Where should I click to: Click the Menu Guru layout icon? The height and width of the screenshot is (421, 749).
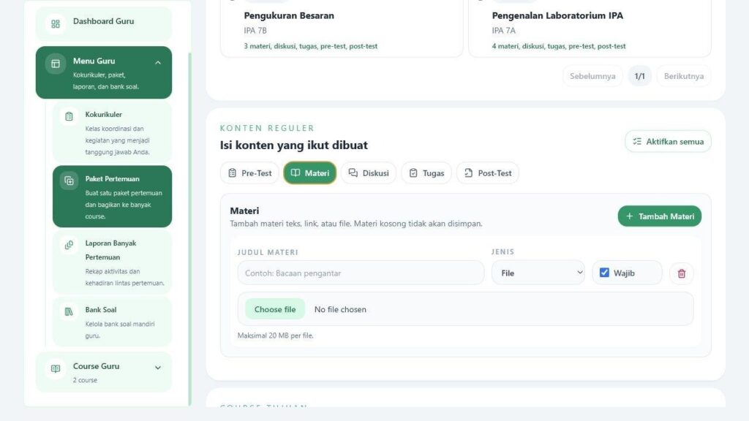[56, 64]
